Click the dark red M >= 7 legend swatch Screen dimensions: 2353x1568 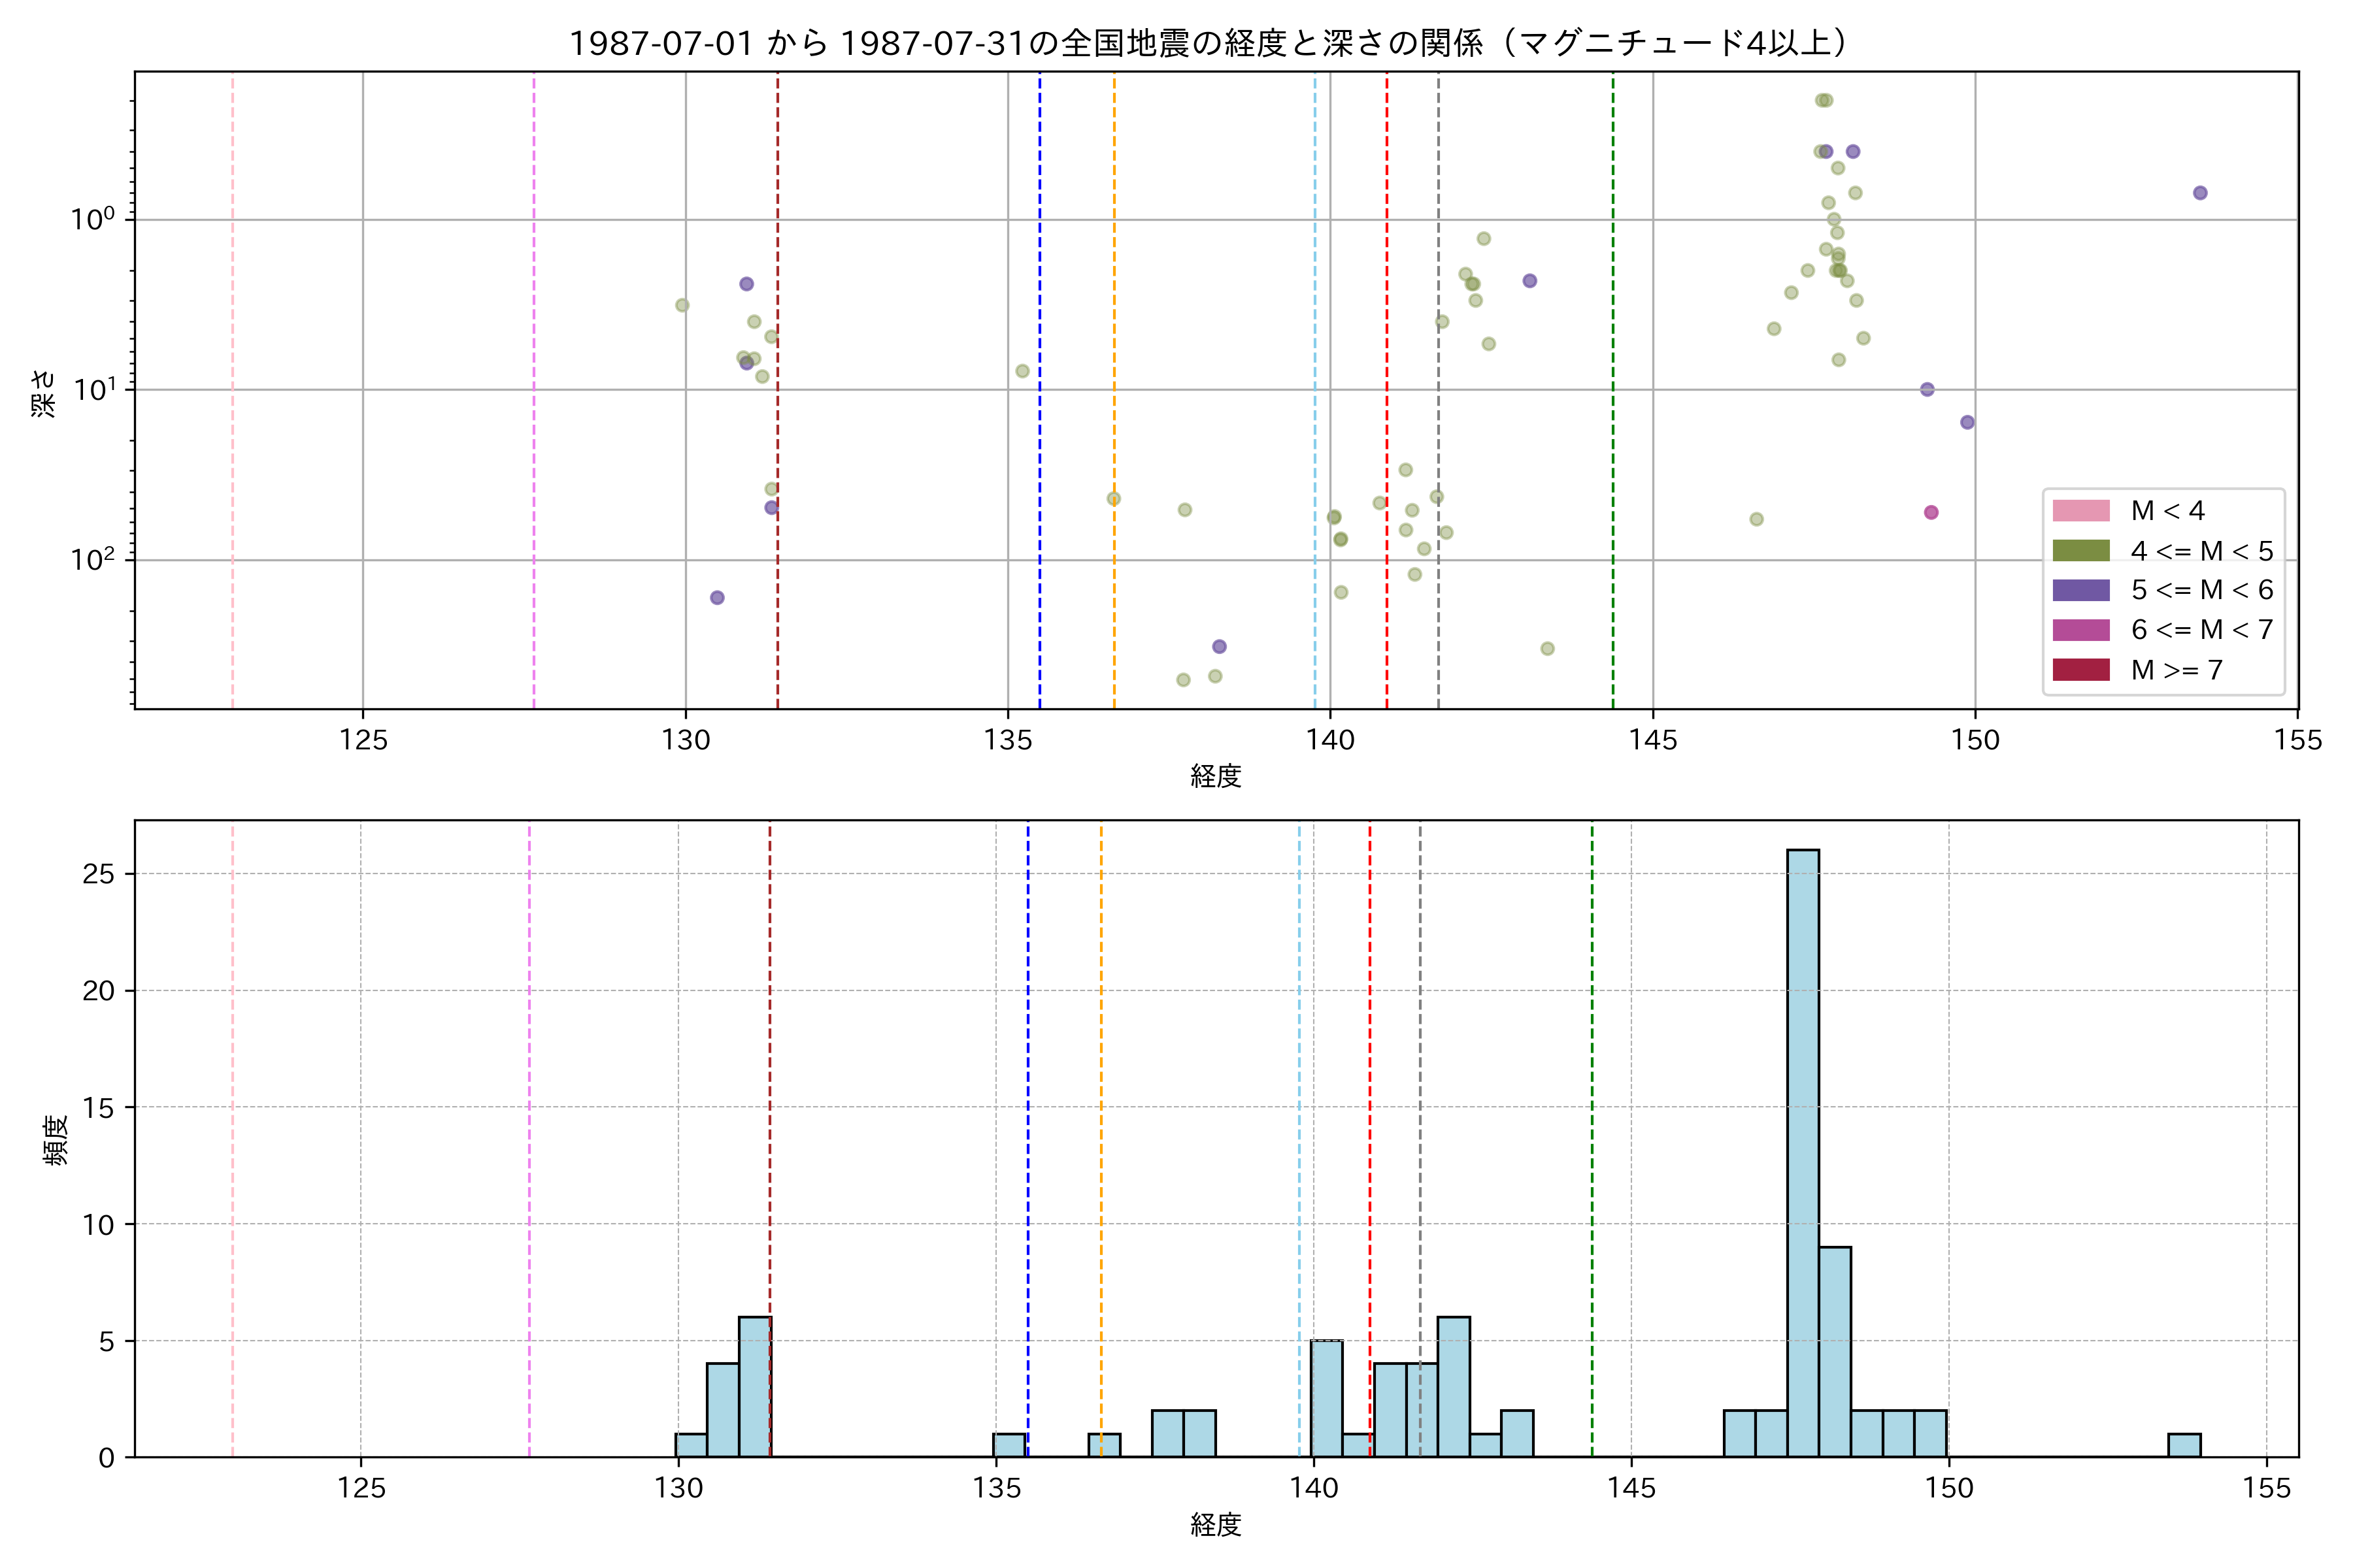(x=2081, y=670)
